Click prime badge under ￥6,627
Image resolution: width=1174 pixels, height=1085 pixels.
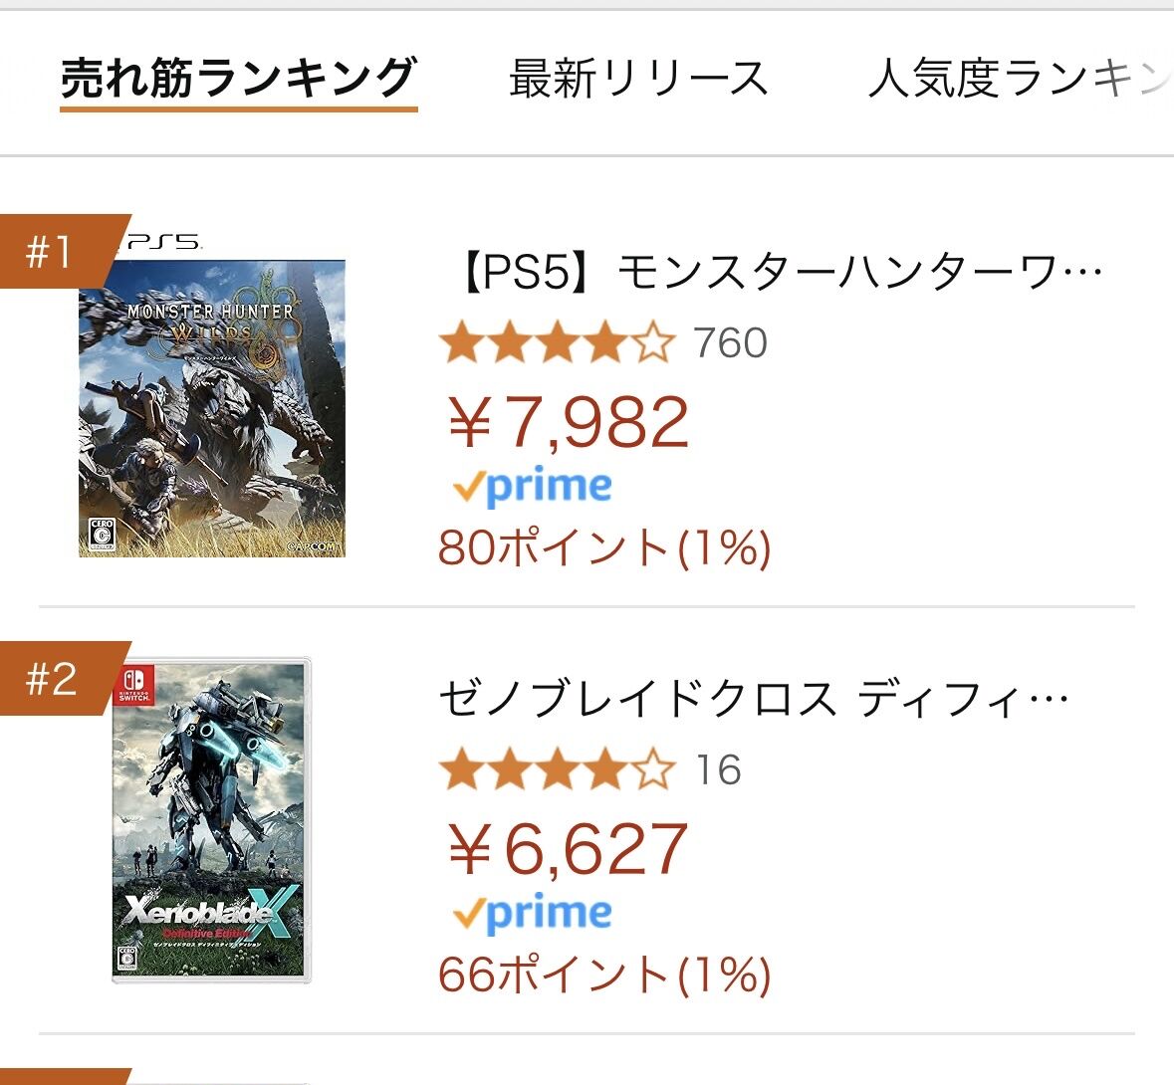point(532,914)
